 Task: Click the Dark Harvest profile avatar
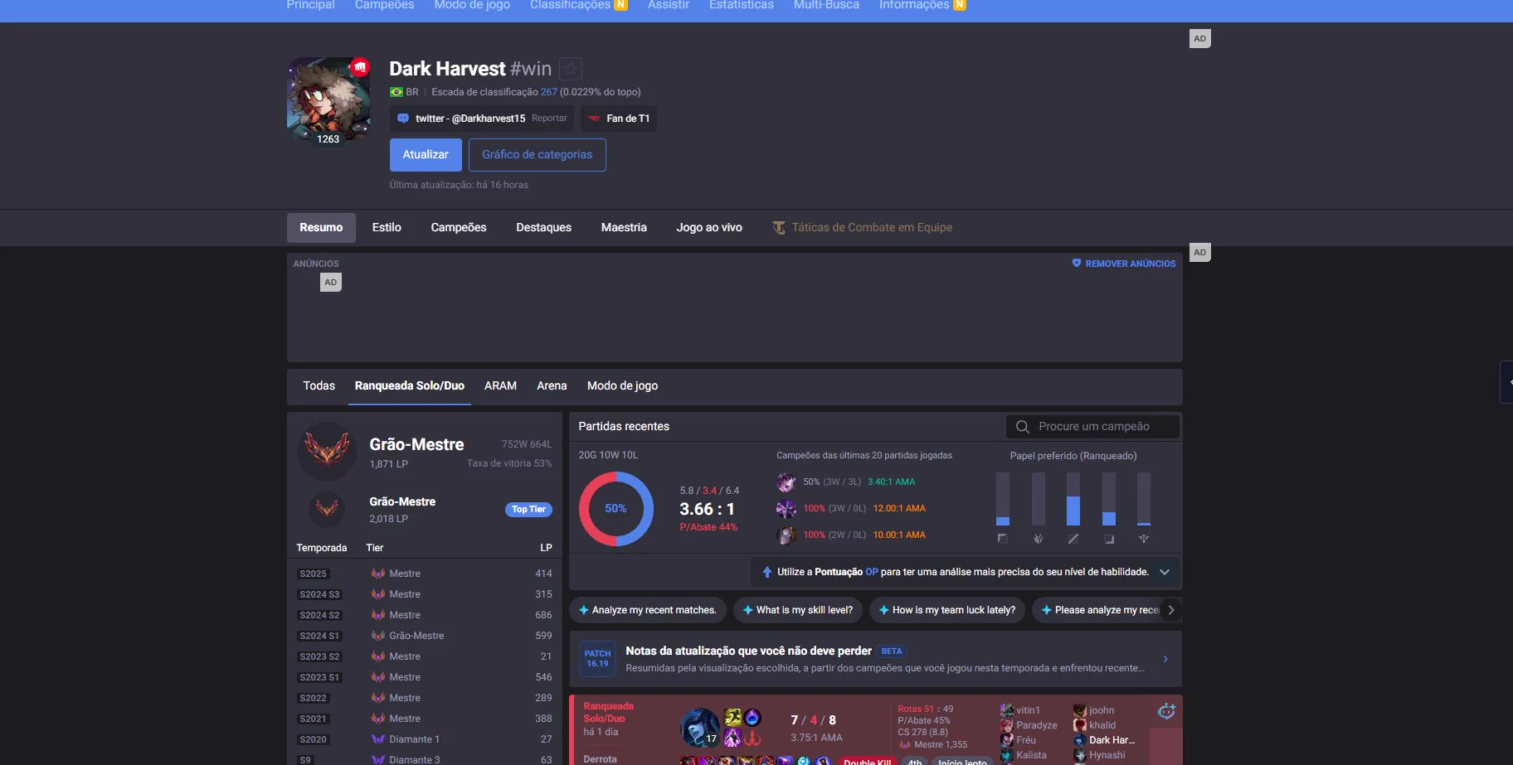click(x=328, y=99)
